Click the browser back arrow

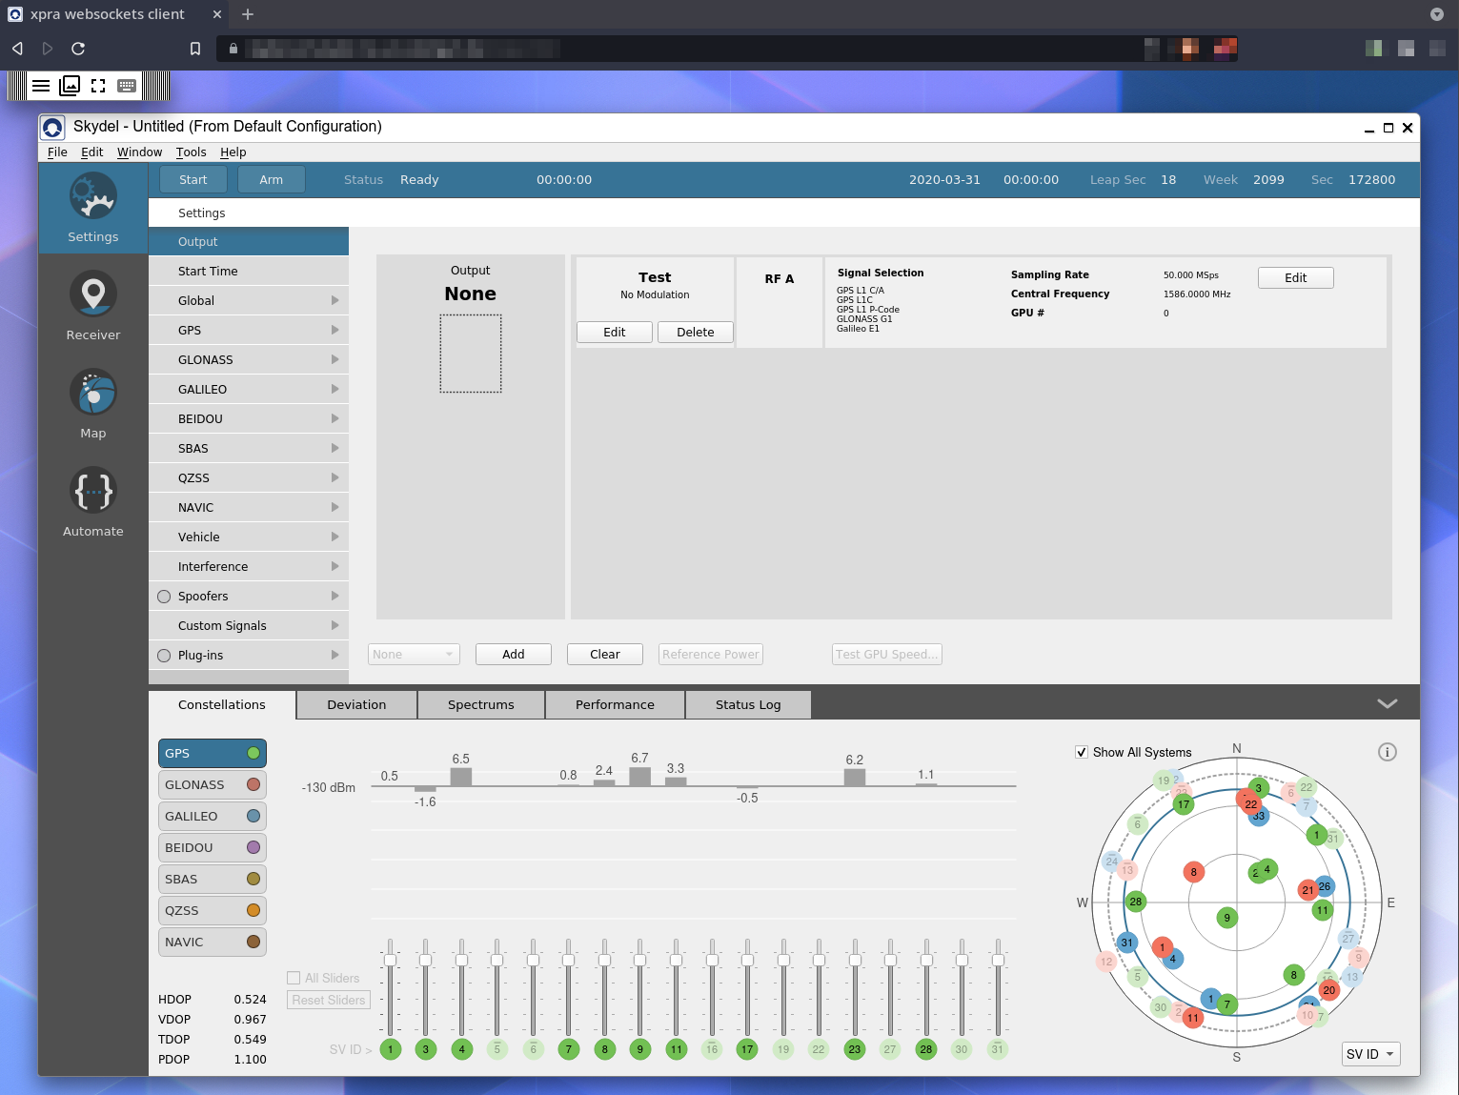pyautogui.click(x=17, y=48)
